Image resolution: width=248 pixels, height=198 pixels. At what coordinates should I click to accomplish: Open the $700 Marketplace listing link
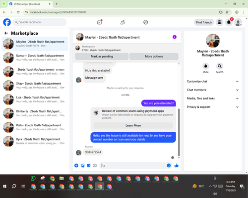pyautogui.click(x=101, y=50)
